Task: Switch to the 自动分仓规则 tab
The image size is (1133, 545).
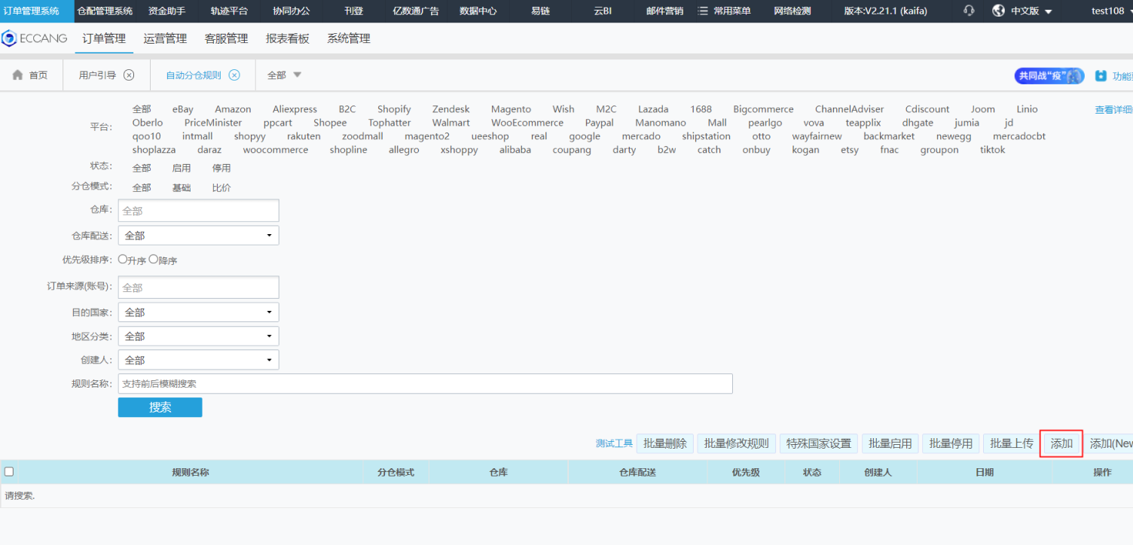Action: [194, 75]
